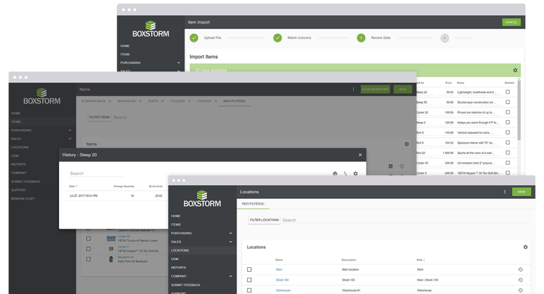Click the YETI Tundra cooler thumbnail
544x294 pixels.
(x=111, y=238)
